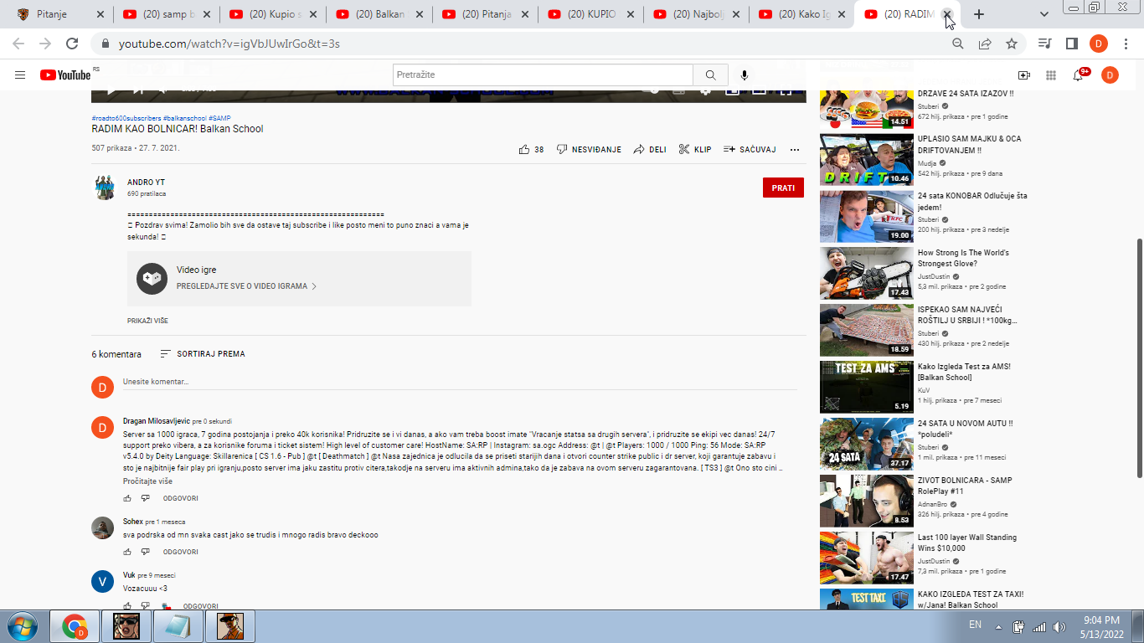1144x643 pixels.
Task: Open Chrome from the taskbar
Action: pos(75,626)
